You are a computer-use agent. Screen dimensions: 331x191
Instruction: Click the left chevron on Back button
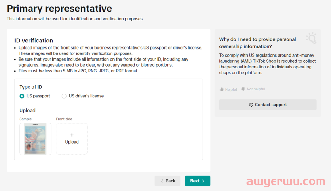[x=162, y=181]
